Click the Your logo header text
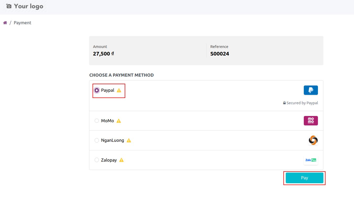 click(x=28, y=6)
